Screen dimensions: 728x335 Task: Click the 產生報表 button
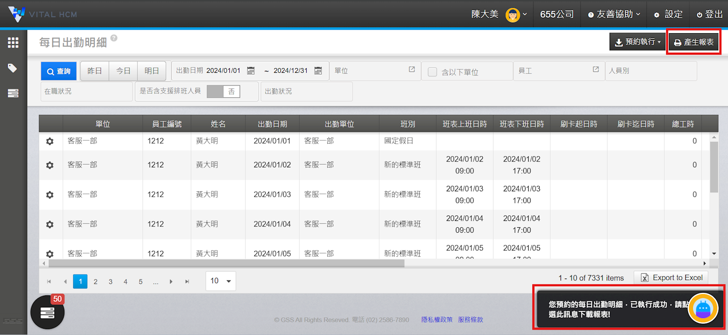[694, 42]
